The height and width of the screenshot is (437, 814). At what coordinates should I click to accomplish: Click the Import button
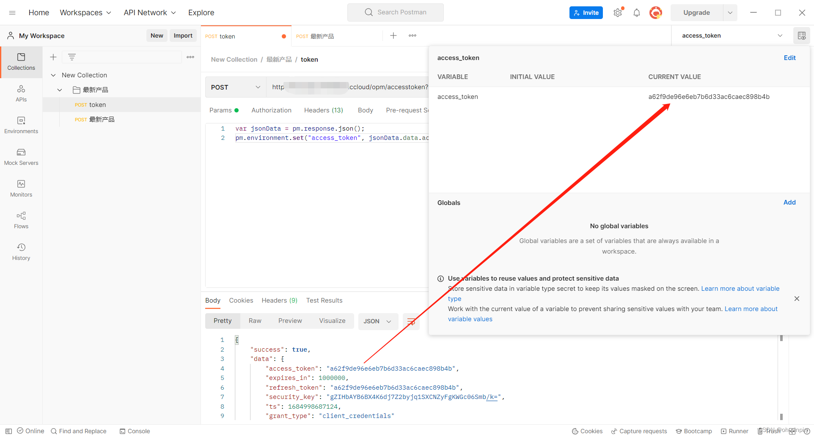pos(183,36)
